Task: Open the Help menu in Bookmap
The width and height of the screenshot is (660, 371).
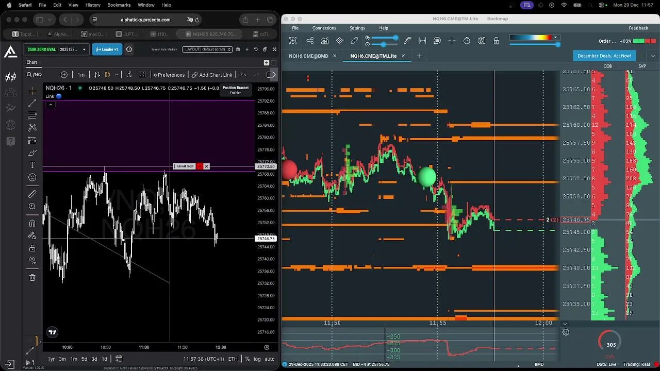Action: point(384,28)
